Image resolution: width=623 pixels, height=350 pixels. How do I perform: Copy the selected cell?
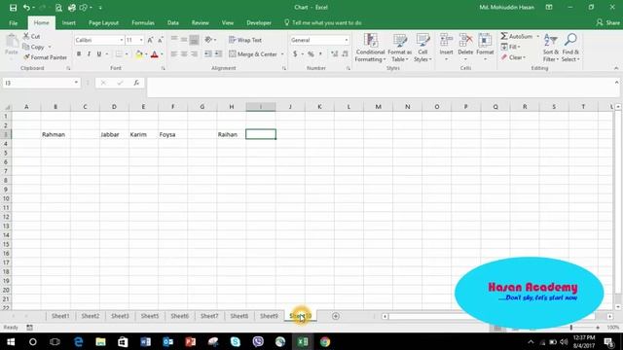click(x=34, y=47)
